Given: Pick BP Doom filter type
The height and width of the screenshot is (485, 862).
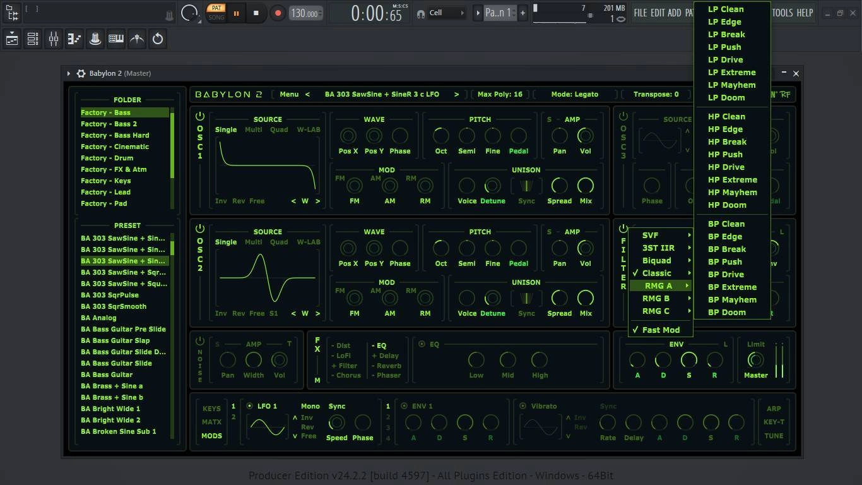Looking at the screenshot, I should point(732,312).
